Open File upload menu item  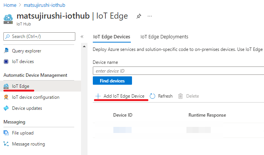coord(23,133)
